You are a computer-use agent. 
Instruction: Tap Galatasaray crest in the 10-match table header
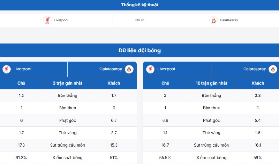(273, 69)
